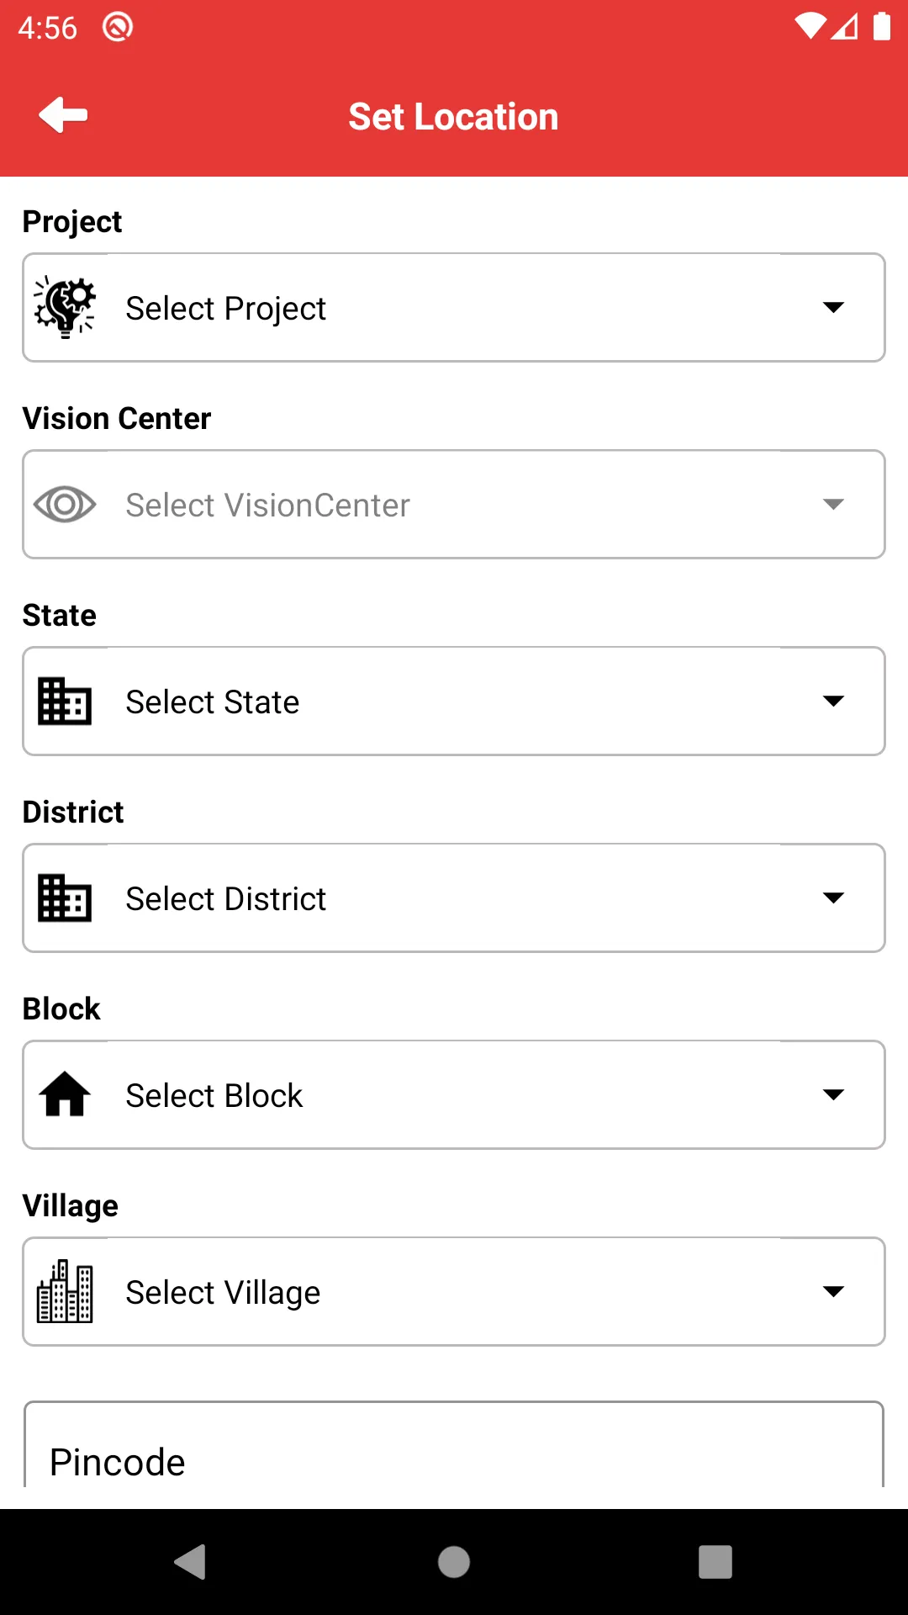
Task: Tap the house icon beside Select Block
Action: (x=65, y=1095)
